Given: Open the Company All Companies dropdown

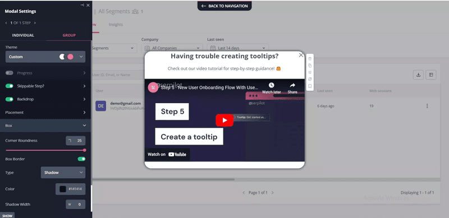Looking at the screenshot, I should [x=172, y=48].
